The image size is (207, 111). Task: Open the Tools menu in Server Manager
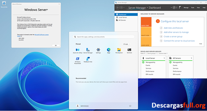pos(193,8)
